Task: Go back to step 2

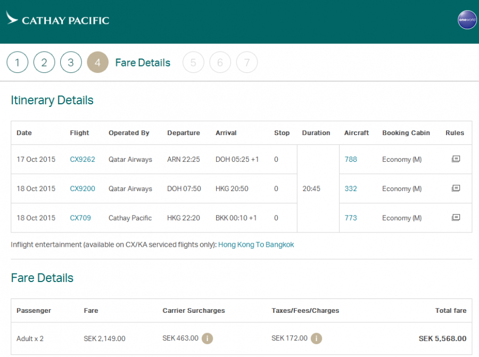Action: tap(44, 63)
